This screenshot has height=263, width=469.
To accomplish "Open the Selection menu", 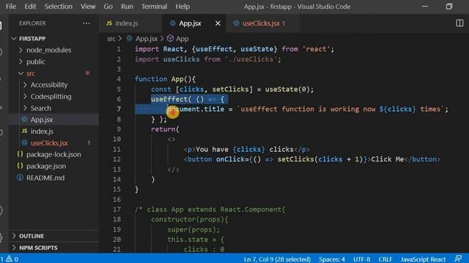I will (59, 7).
